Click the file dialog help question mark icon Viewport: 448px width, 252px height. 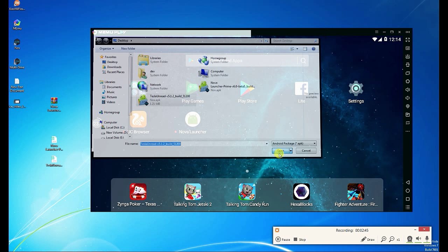[314, 49]
